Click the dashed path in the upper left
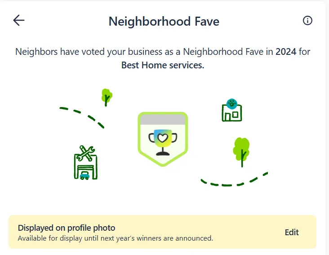 click(x=82, y=115)
